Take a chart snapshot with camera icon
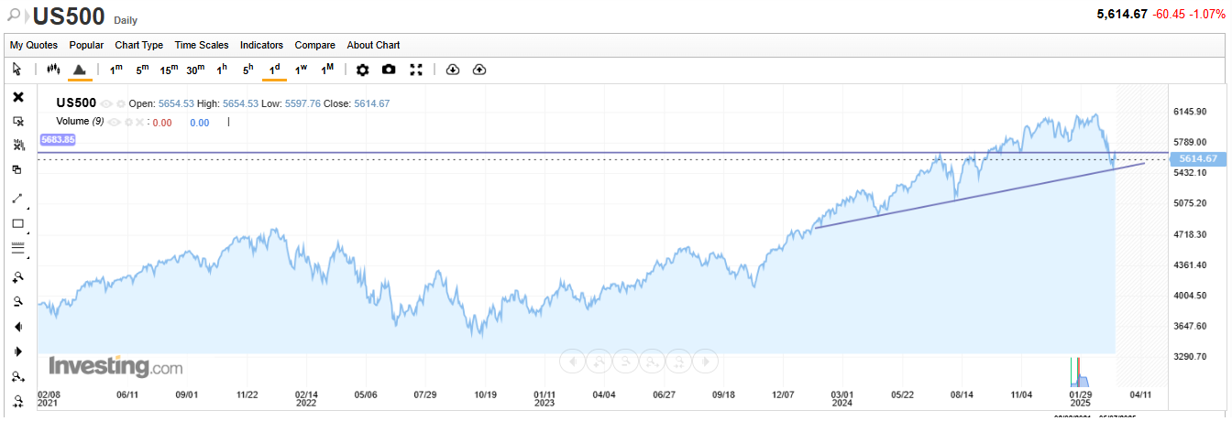The width and height of the screenshot is (1232, 432). tap(389, 70)
